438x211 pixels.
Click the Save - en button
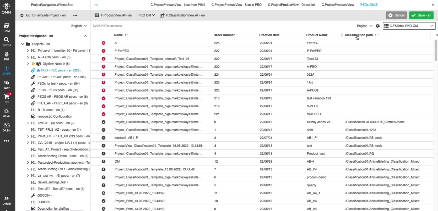click(x=421, y=15)
